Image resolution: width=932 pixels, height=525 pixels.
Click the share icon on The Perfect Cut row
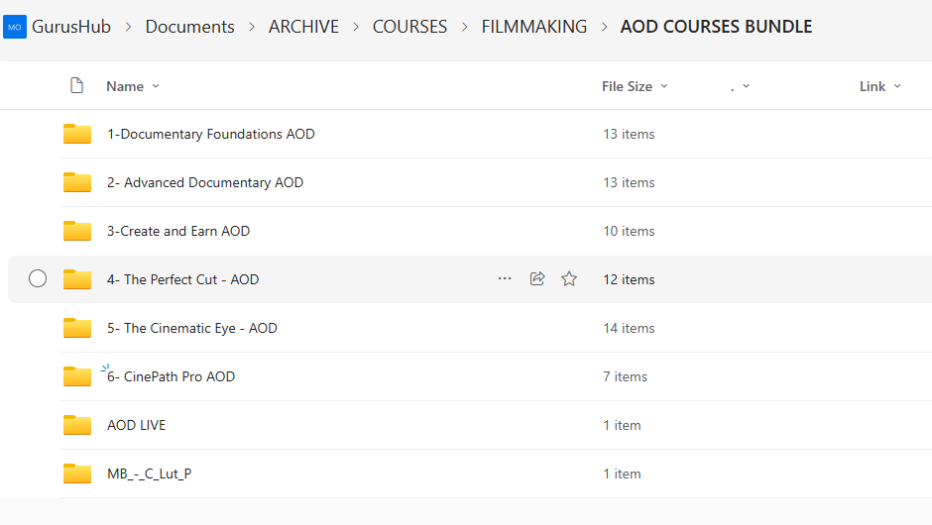point(537,279)
